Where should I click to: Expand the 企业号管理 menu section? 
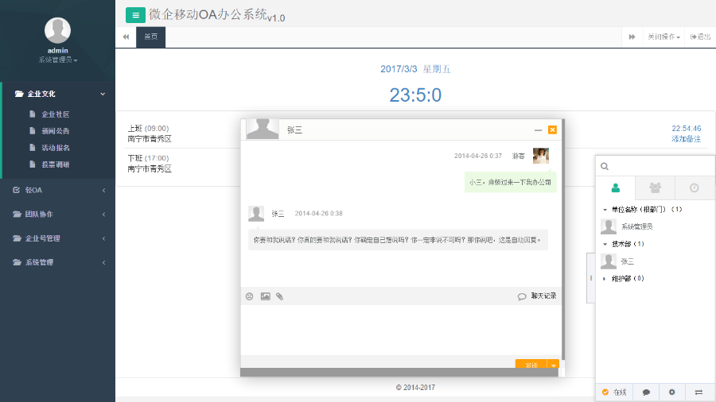pyautogui.click(x=57, y=238)
